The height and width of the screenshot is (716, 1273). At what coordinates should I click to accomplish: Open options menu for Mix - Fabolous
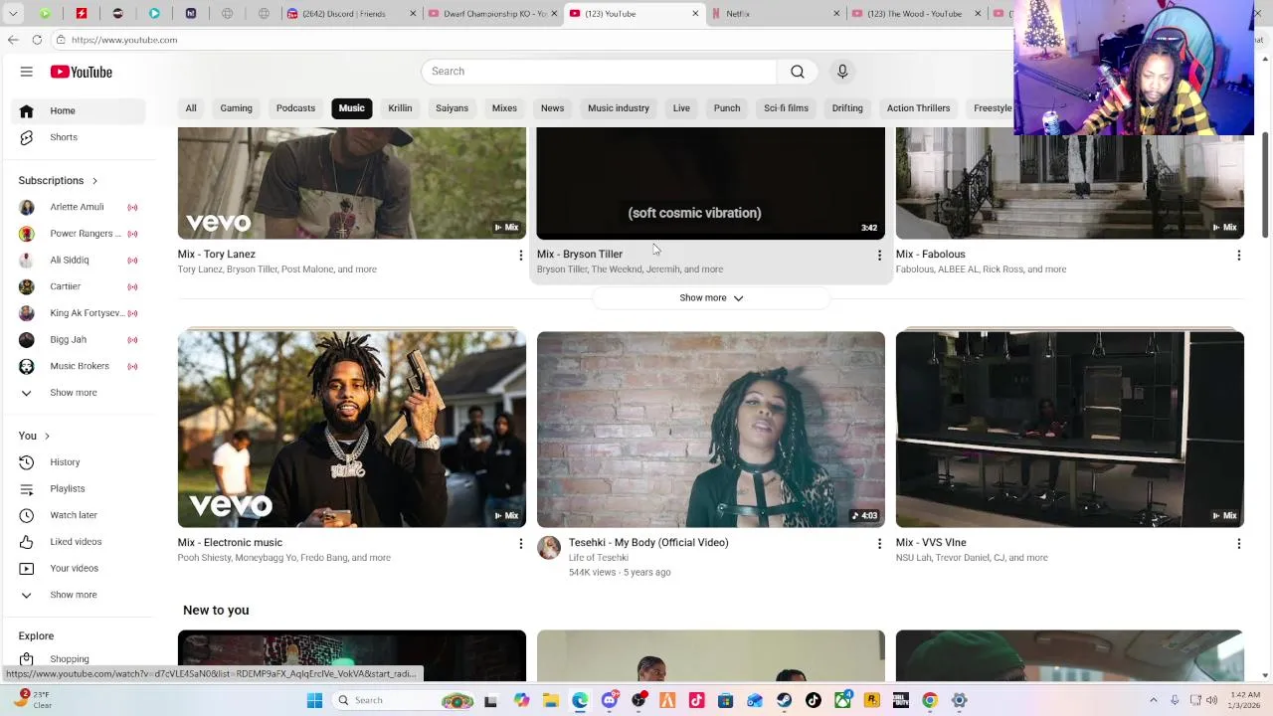tap(1238, 256)
